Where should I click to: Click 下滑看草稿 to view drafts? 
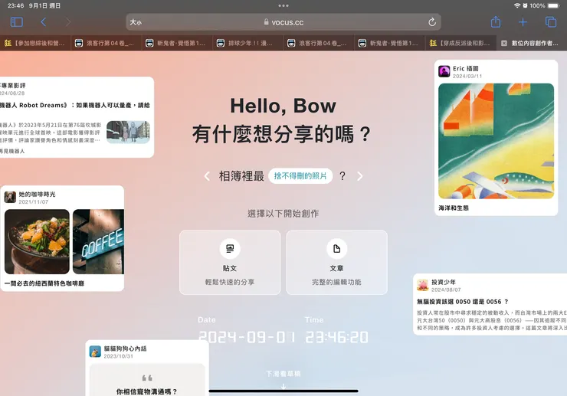pos(283,374)
